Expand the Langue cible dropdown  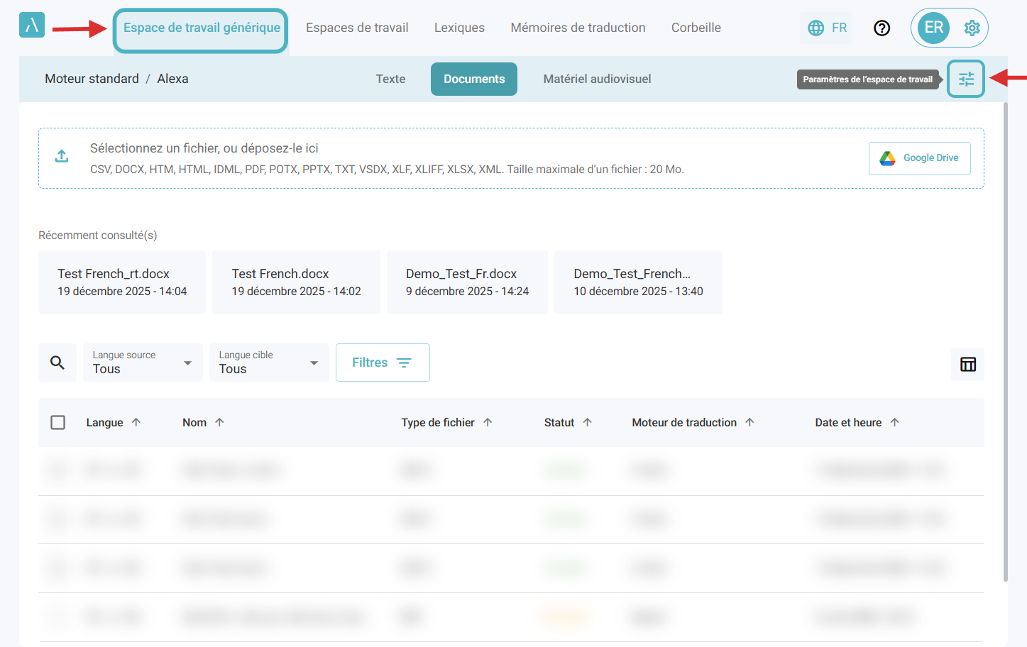(269, 363)
